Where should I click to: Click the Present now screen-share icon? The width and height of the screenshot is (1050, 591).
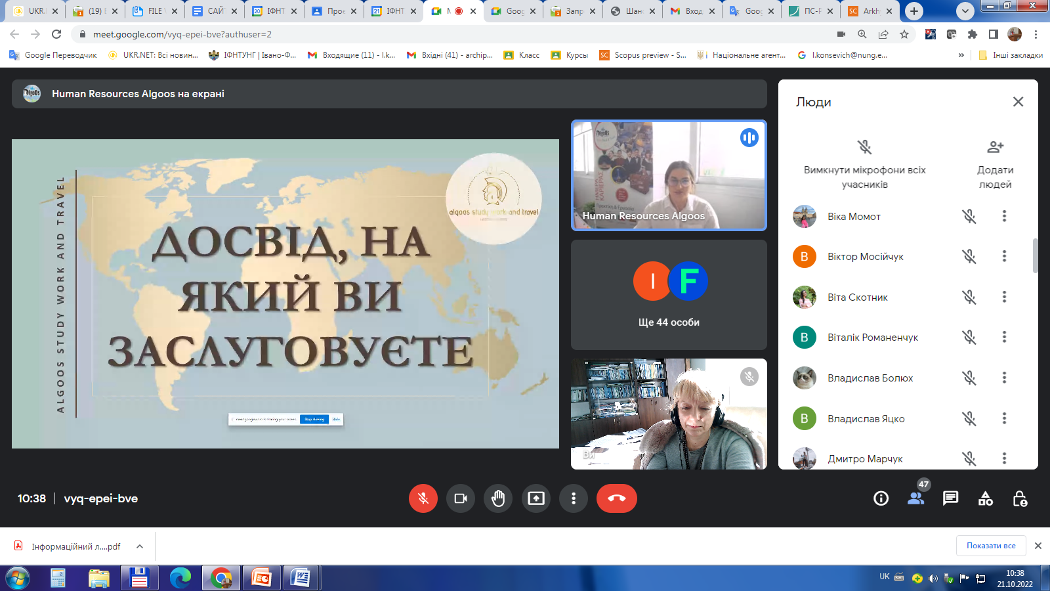(x=536, y=498)
